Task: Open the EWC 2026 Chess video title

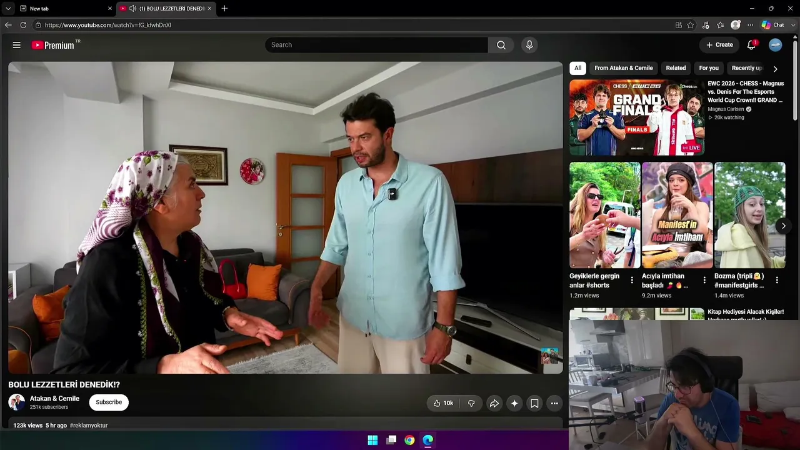Action: (x=746, y=92)
